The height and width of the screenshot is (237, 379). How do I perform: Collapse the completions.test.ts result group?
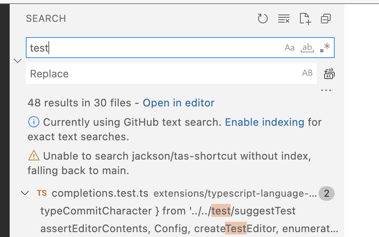25,193
